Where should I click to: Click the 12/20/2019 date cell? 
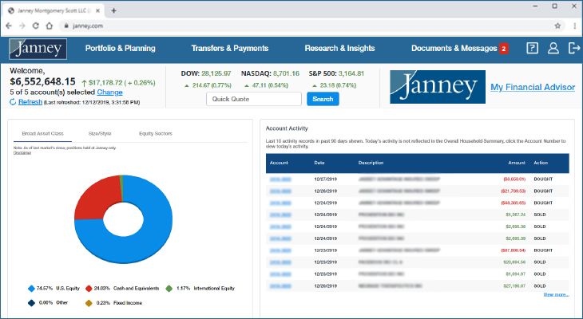click(x=325, y=286)
